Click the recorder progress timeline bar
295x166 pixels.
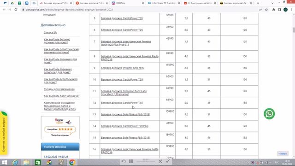(x=146, y=162)
